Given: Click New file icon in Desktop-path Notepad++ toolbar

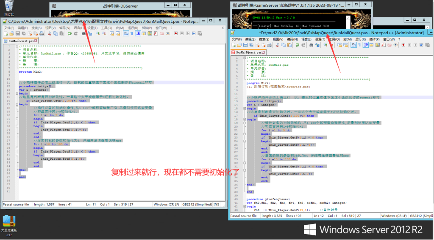Looking at the screenshot, I should tap(6, 33).
